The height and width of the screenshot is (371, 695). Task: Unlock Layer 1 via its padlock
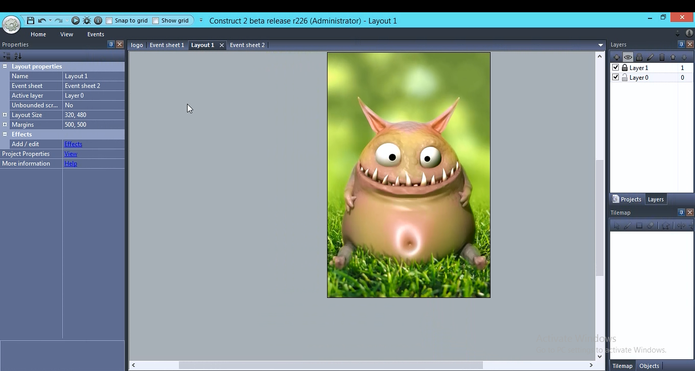[x=624, y=67]
